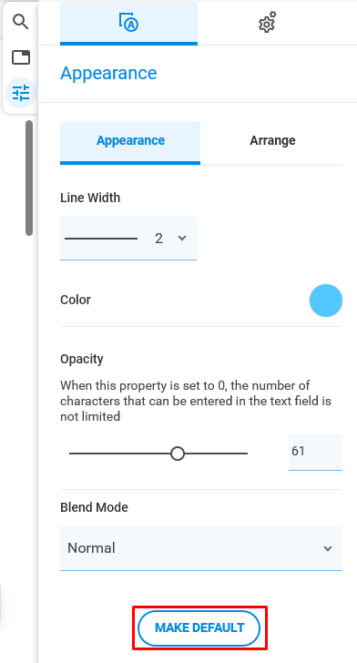Open the Blend Mode Normal dropdown
Screen dimensions: 357x663
click(201, 548)
